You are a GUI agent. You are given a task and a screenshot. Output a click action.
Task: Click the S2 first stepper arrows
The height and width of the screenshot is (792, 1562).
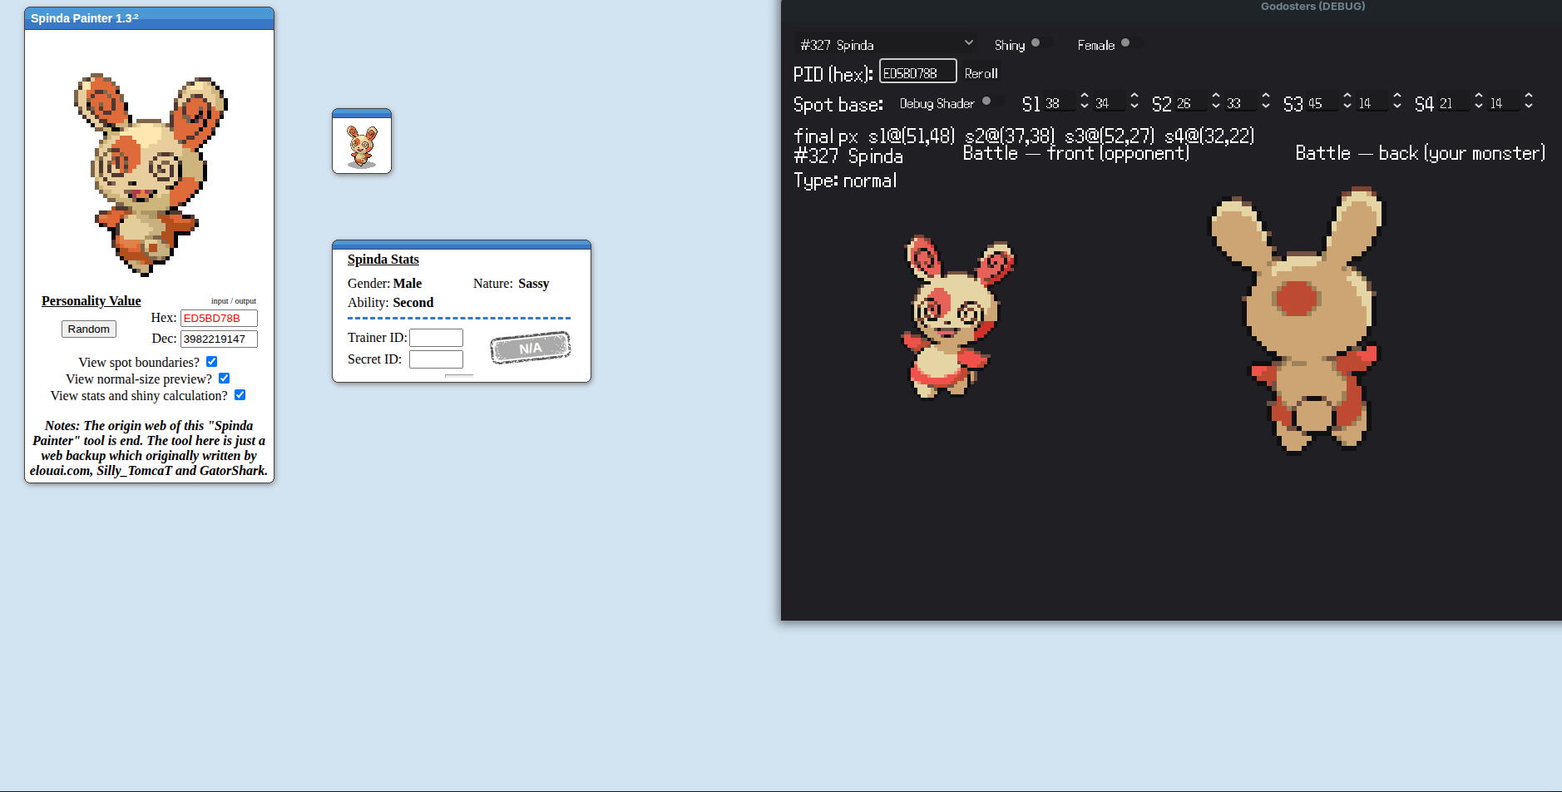(x=1215, y=101)
